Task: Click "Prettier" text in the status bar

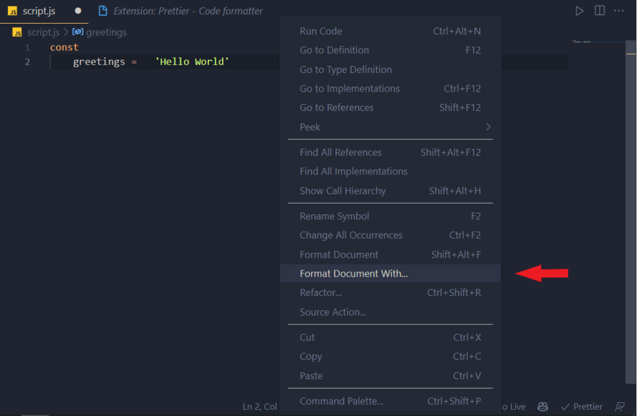Action: pyautogui.click(x=587, y=406)
